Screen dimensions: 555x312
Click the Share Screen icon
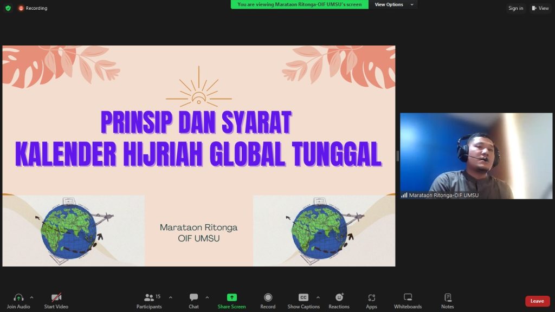(x=231, y=301)
